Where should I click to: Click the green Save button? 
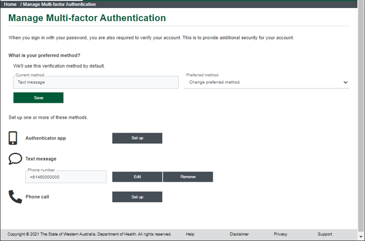tap(38, 97)
